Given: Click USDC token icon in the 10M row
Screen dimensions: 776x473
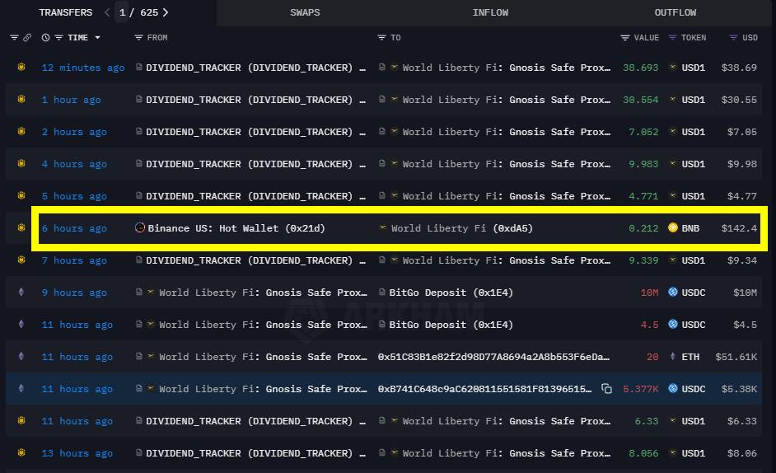Looking at the screenshot, I should tap(672, 293).
